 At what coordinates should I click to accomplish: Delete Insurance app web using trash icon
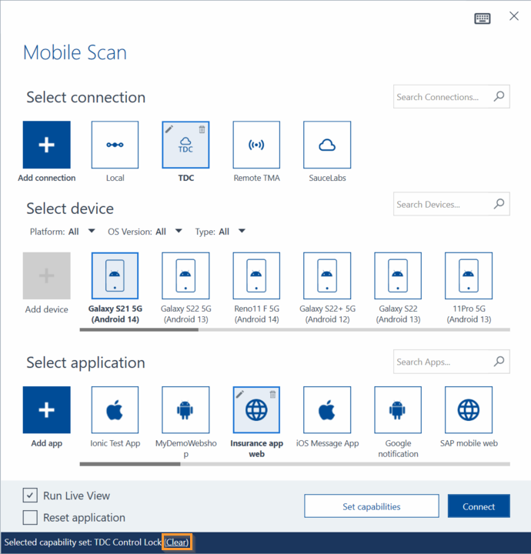coord(272,394)
